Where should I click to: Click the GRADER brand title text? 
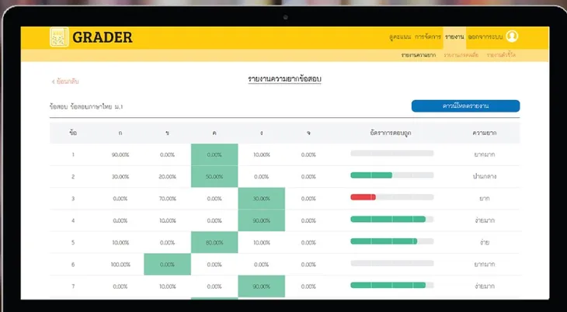[103, 37]
